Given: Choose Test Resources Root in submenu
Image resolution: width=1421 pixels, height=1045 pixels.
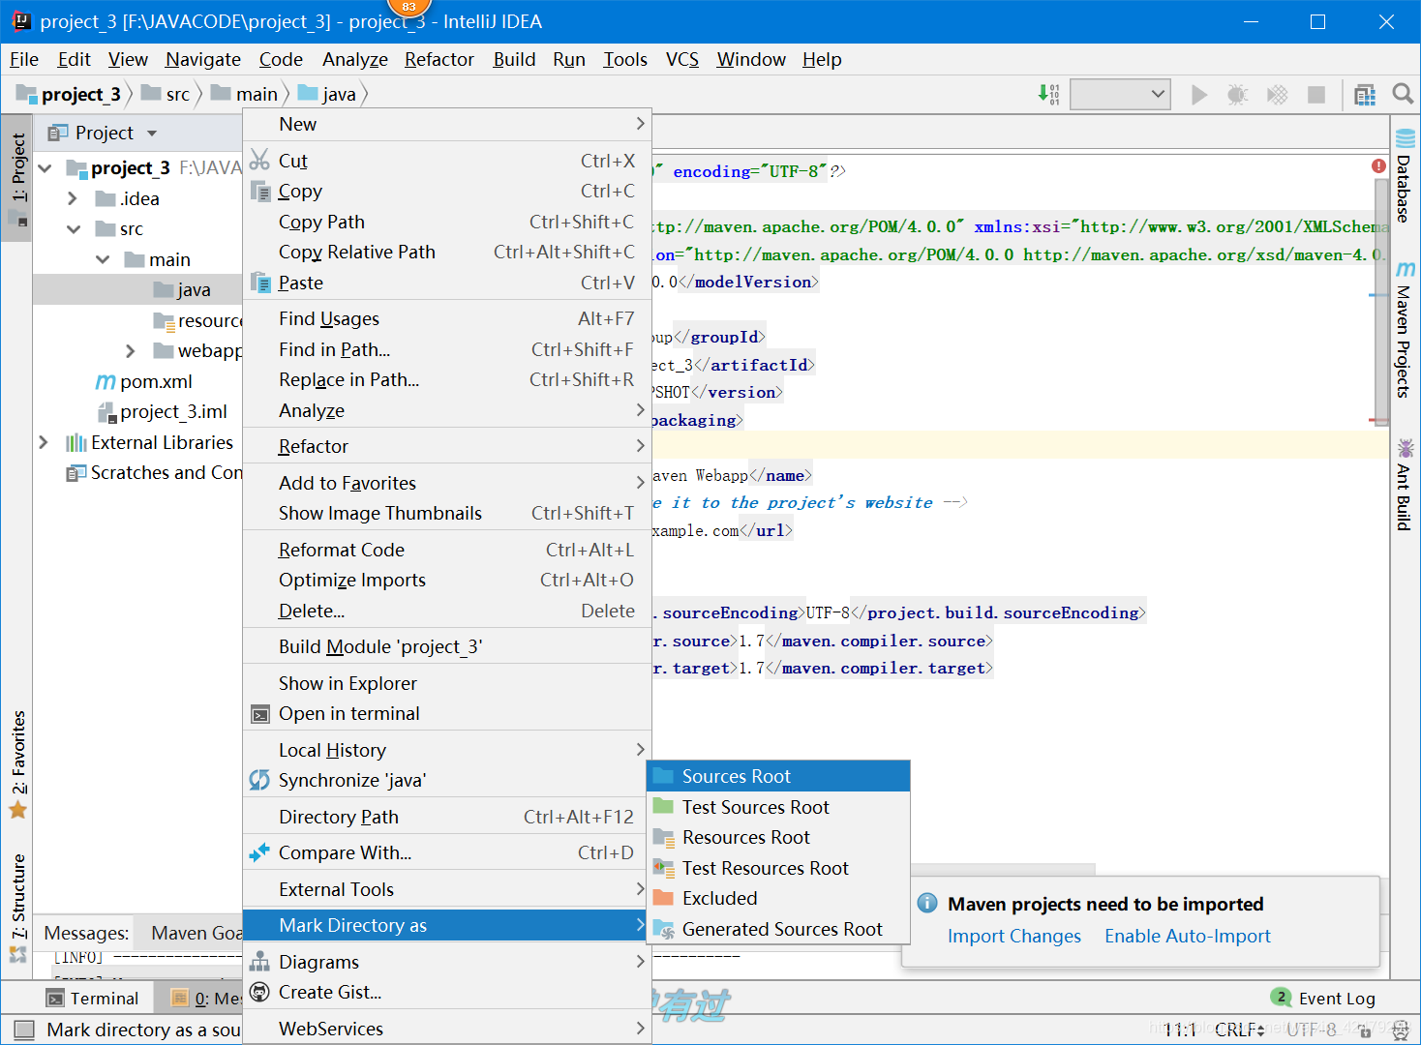Looking at the screenshot, I should (778, 868).
